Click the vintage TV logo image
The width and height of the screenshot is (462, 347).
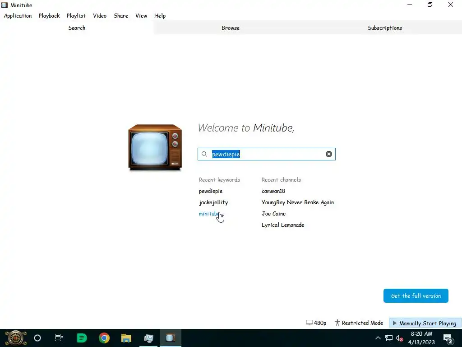(155, 147)
